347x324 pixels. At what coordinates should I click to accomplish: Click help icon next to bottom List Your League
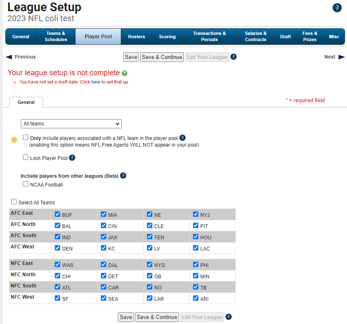coord(228,317)
